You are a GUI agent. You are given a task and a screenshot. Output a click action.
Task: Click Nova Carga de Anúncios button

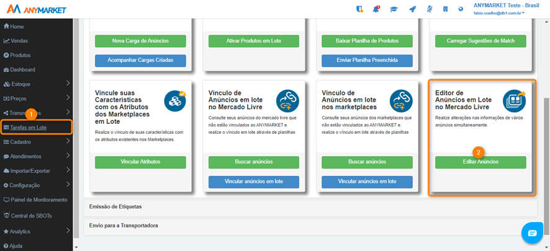pyautogui.click(x=140, y=41)
